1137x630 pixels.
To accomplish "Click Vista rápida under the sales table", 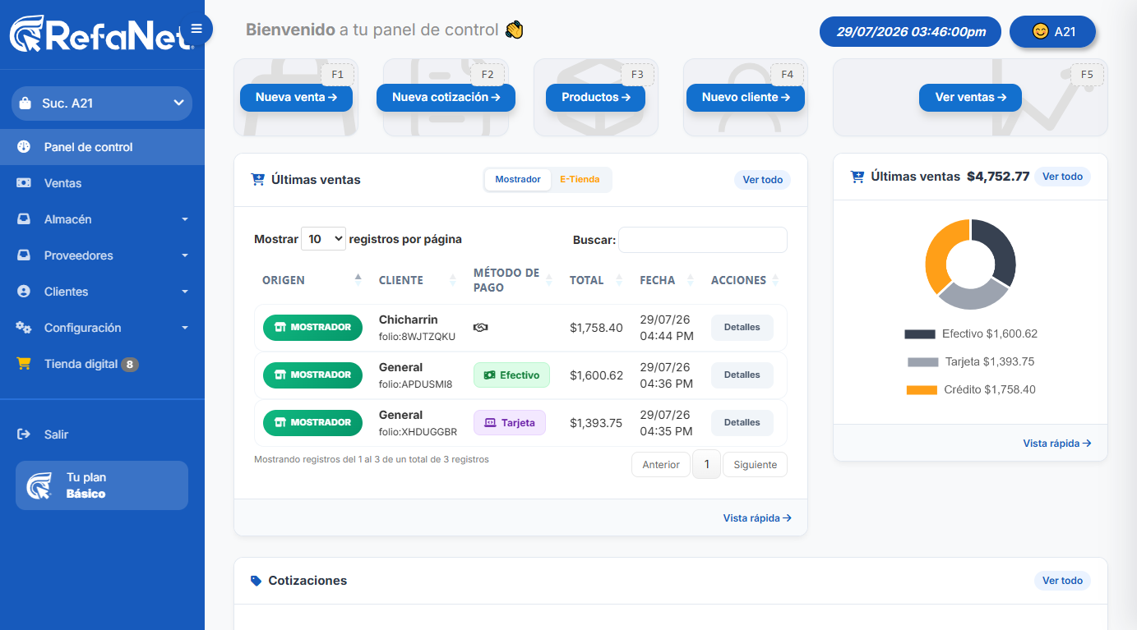I will pos(757,518).
